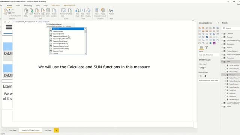Check the ReturnQuantity field checkbox
The width and height of the screenshot is (240, 135).
[x=225, y=81]
